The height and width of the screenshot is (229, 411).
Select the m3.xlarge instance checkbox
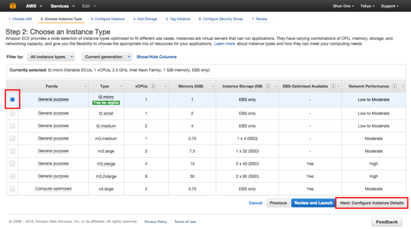coord(12,163)
